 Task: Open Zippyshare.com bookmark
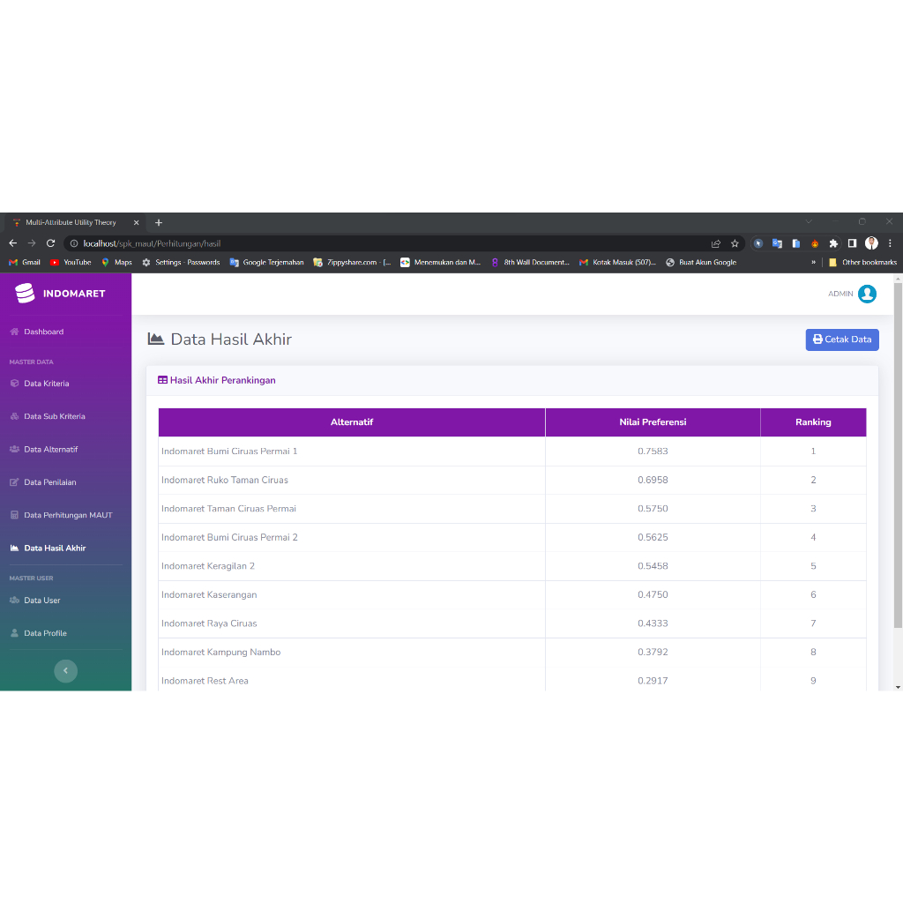tap(352, 263)
